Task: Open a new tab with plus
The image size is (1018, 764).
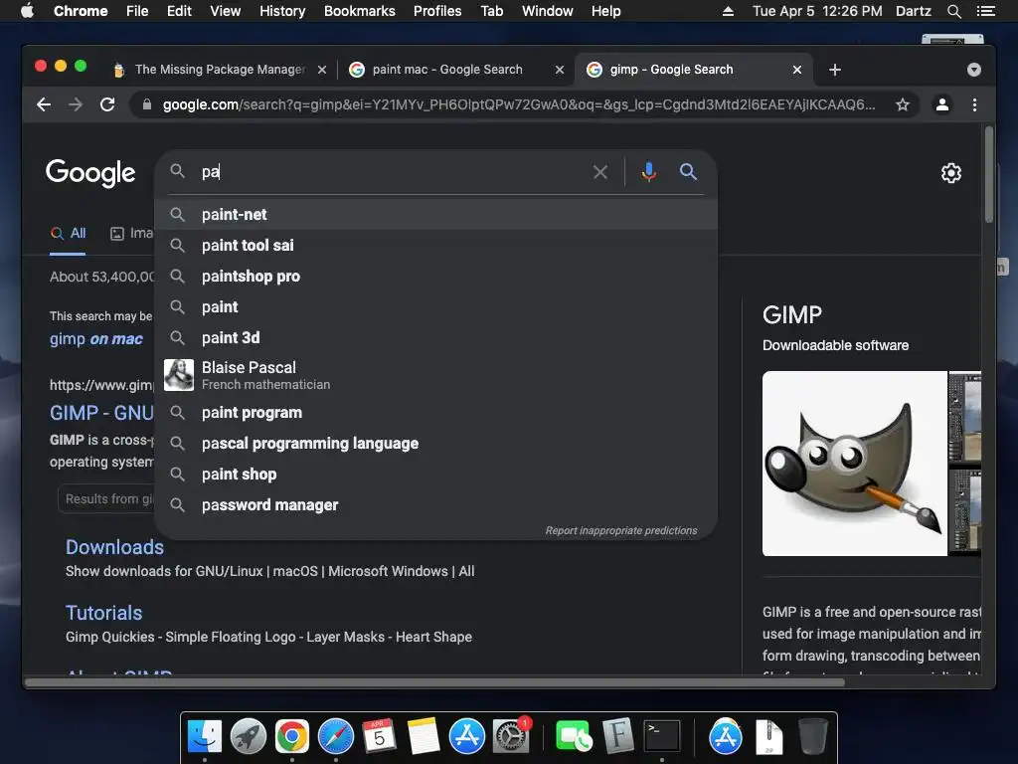Action: (835, 70)
